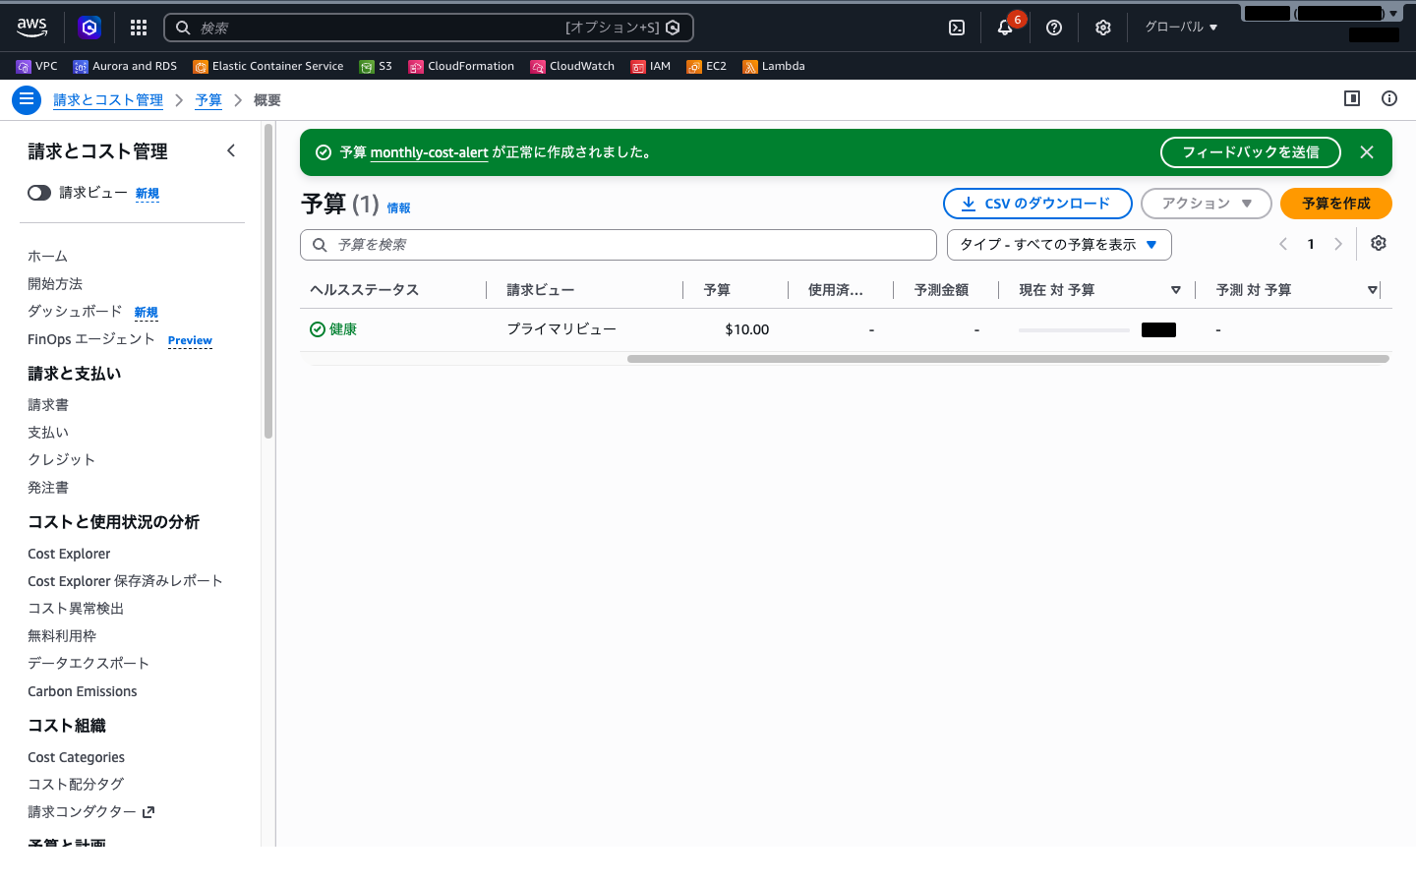Viewport: 1416px width, 885px height.
Task: Open the services grid menu
Action: pos(139,28)
